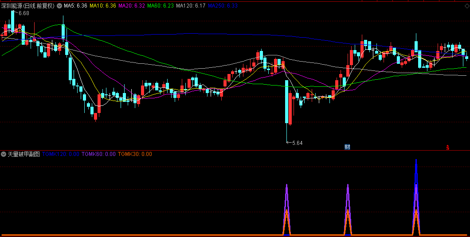Screen dimensions: 470x237
Task: Open the 财 financial report marker
Action: (347, 147)
